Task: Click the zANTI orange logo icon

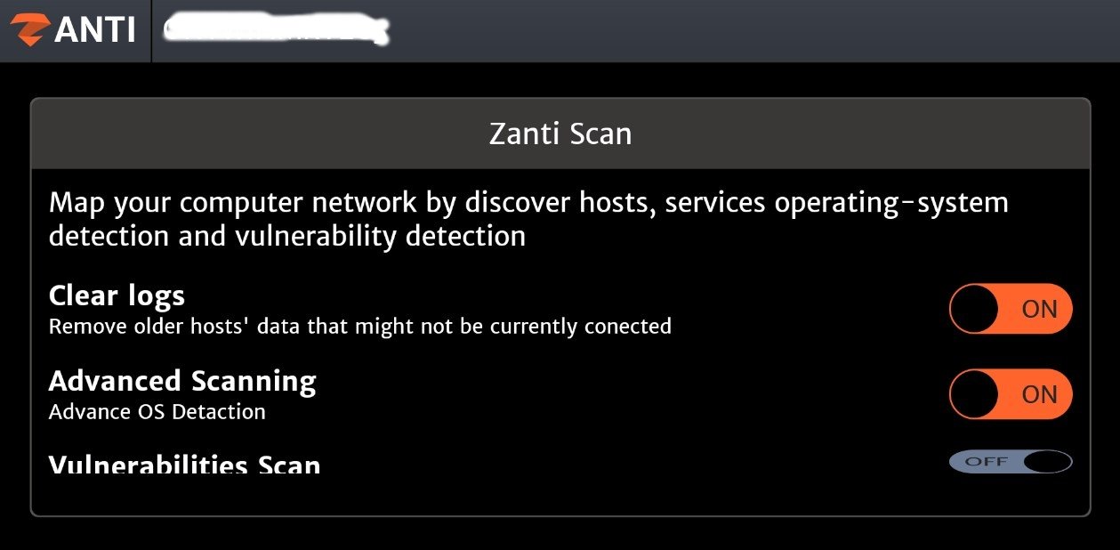Action: point(29,29)
